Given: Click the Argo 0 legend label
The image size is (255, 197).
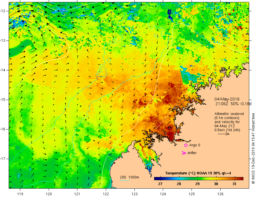Looking at the screenshot, I should pyautogui.click(x=195, y=145).
